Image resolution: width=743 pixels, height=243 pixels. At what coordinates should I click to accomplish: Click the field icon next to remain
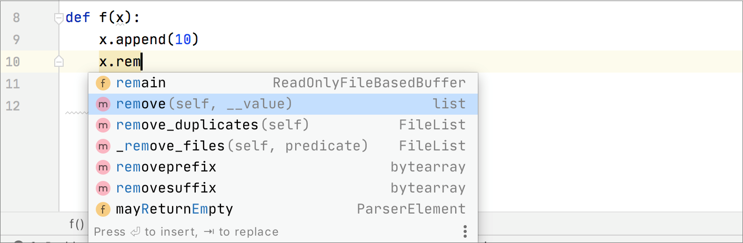click(103, 83)
